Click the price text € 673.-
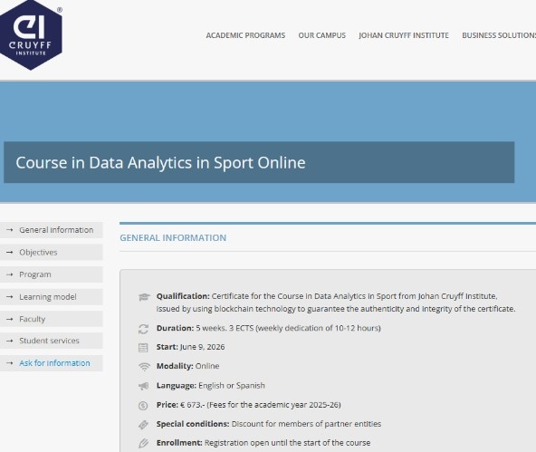 coord(192,405)
